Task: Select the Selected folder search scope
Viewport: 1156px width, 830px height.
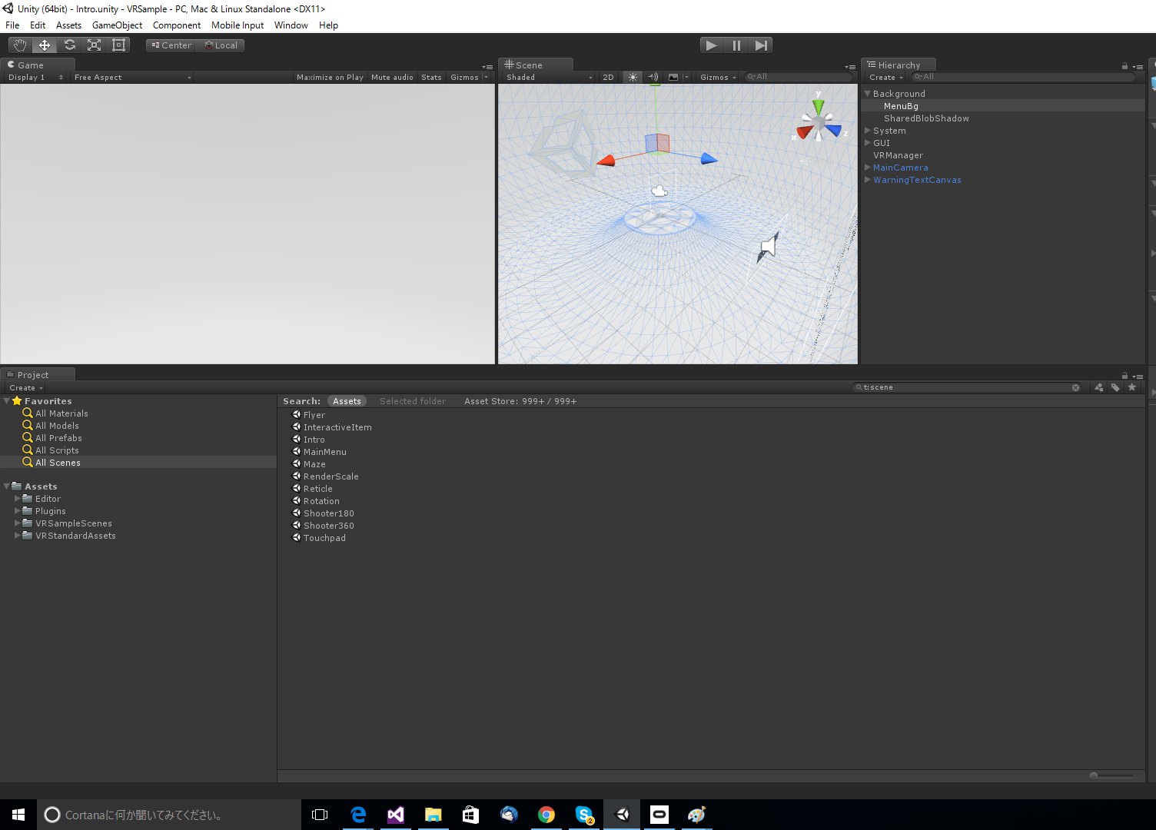Action: click(413, 401)
